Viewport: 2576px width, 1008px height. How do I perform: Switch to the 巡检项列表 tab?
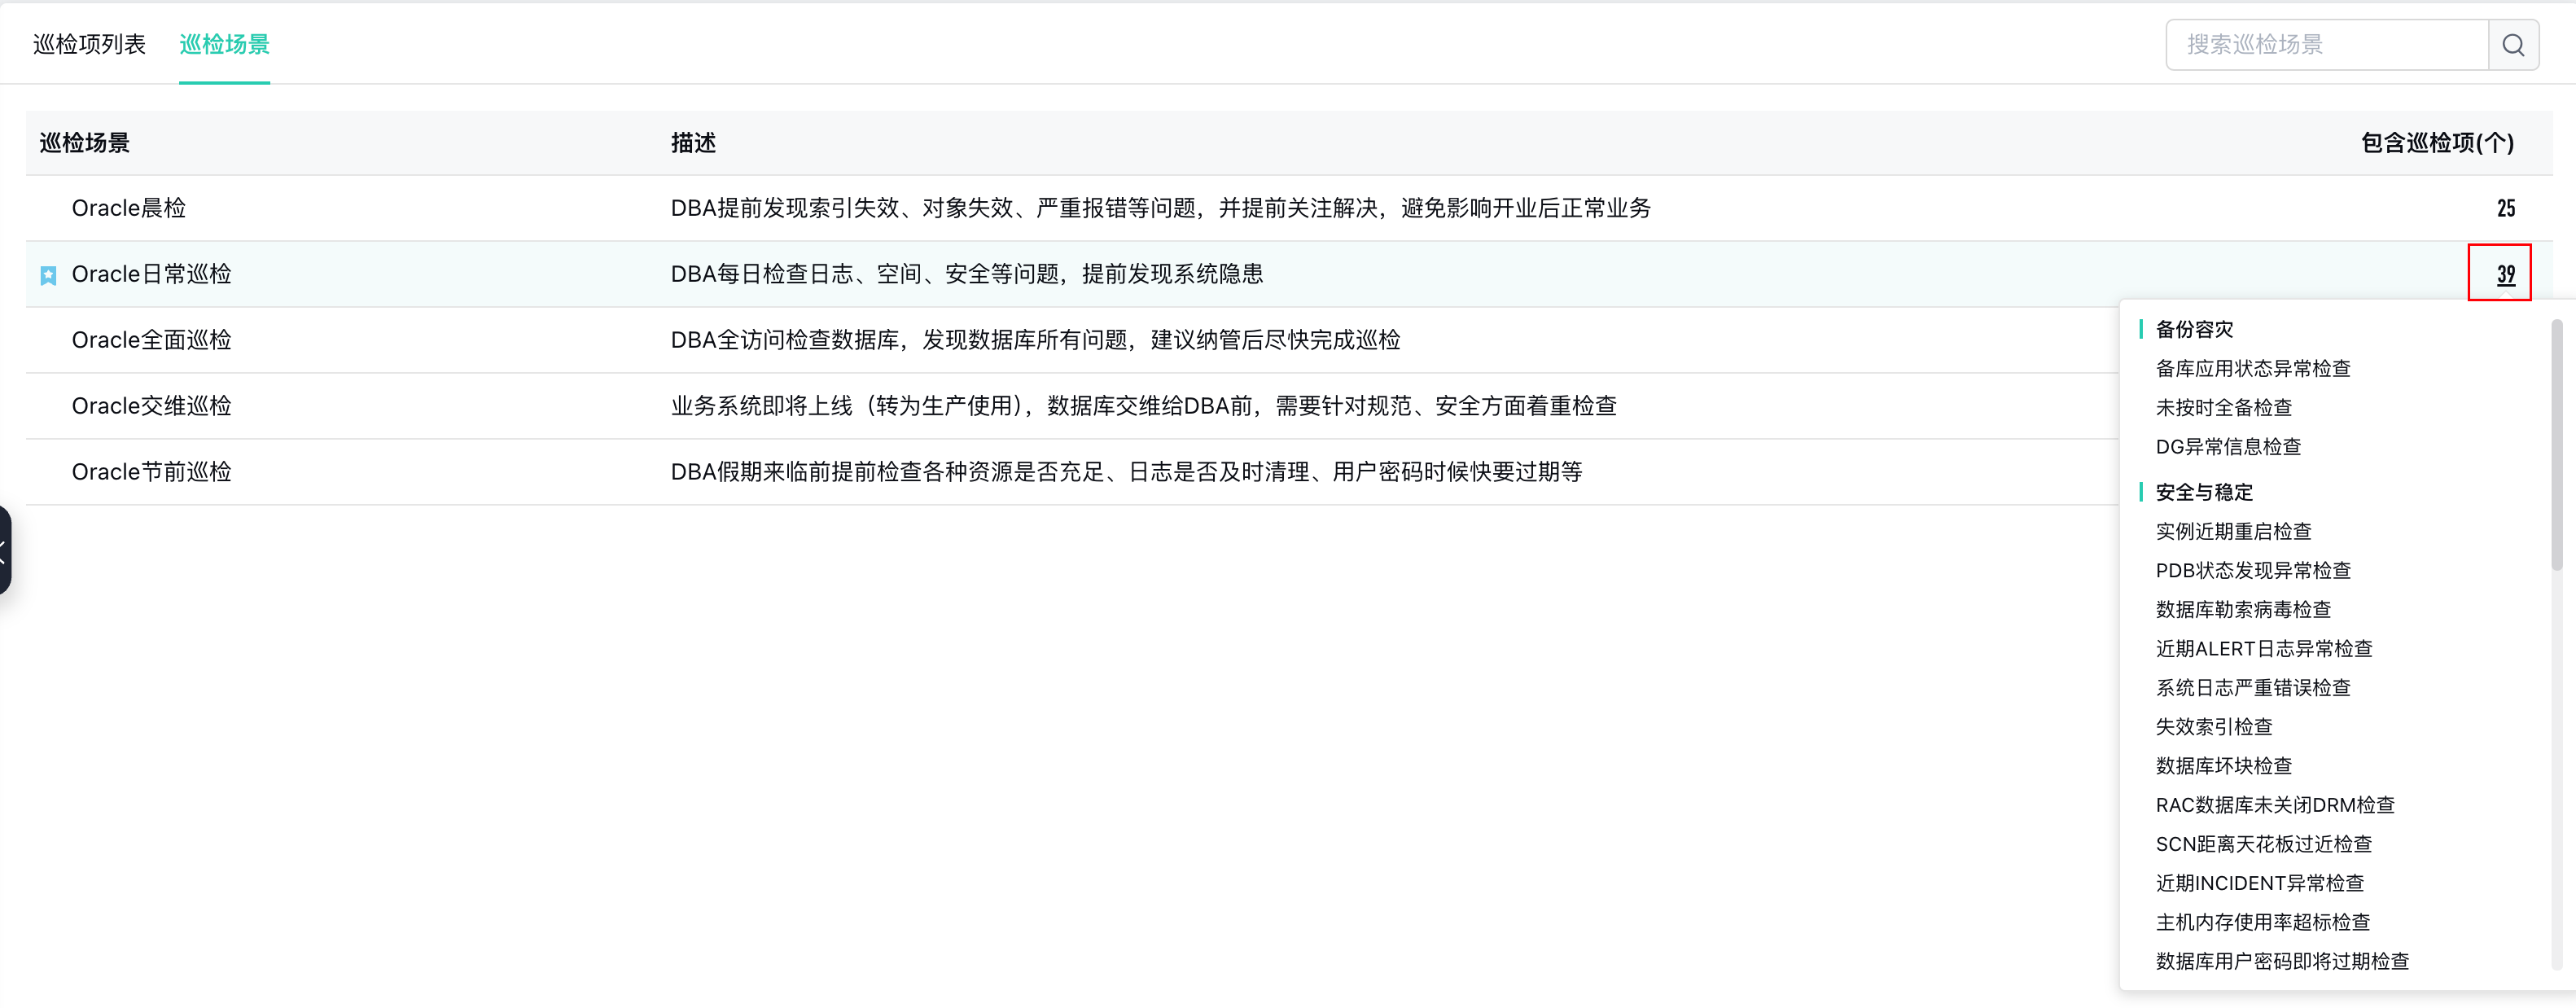(89, 44)
